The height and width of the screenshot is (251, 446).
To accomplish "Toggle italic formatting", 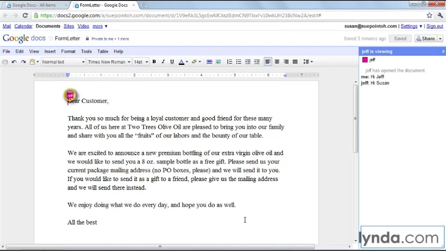I will [163, 62].
